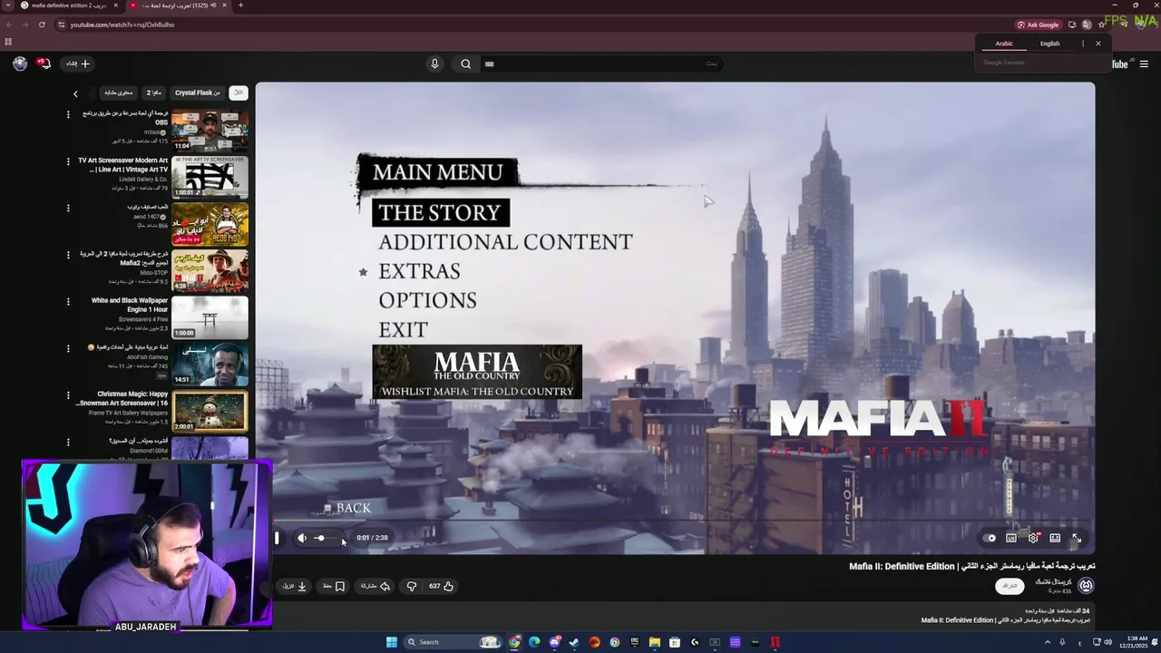Viewport: 1161px width, 653px height.
Task: Adjust the video volume slider
Action: (x=327, y=538)
